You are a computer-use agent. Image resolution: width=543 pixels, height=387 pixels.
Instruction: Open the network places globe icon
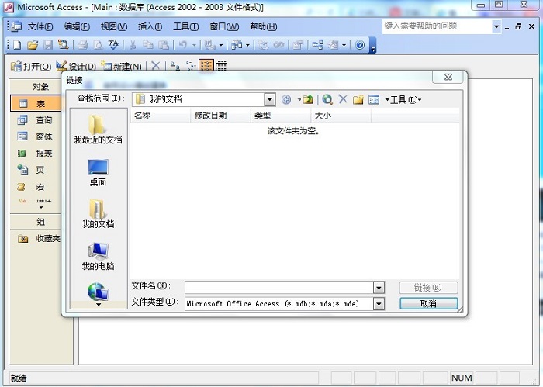click(x=98, y=292)
